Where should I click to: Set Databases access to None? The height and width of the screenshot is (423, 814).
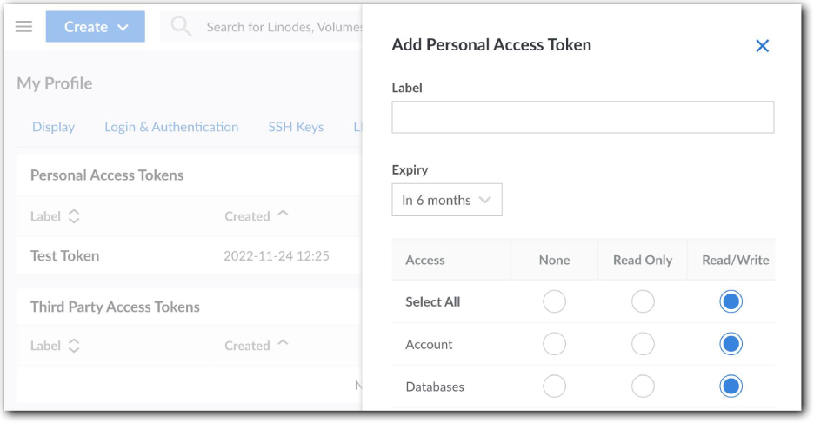(554, 386)
